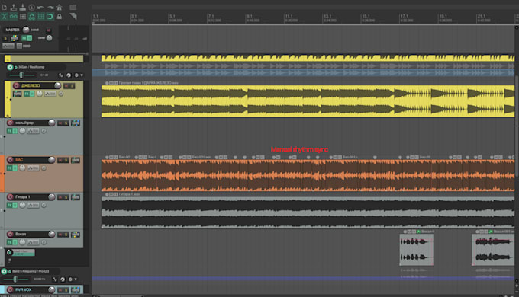Adjust the master volume knob
The width and height of the screenshot is (519, 297).
[x=26, y=30]
